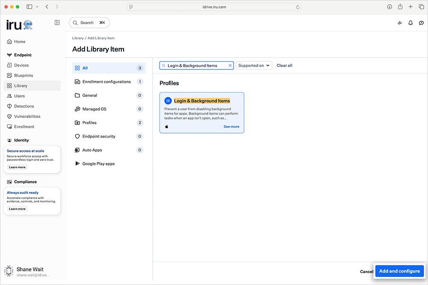Click the Endpoint section heading
428x285 pixels.
coord(23,55)
